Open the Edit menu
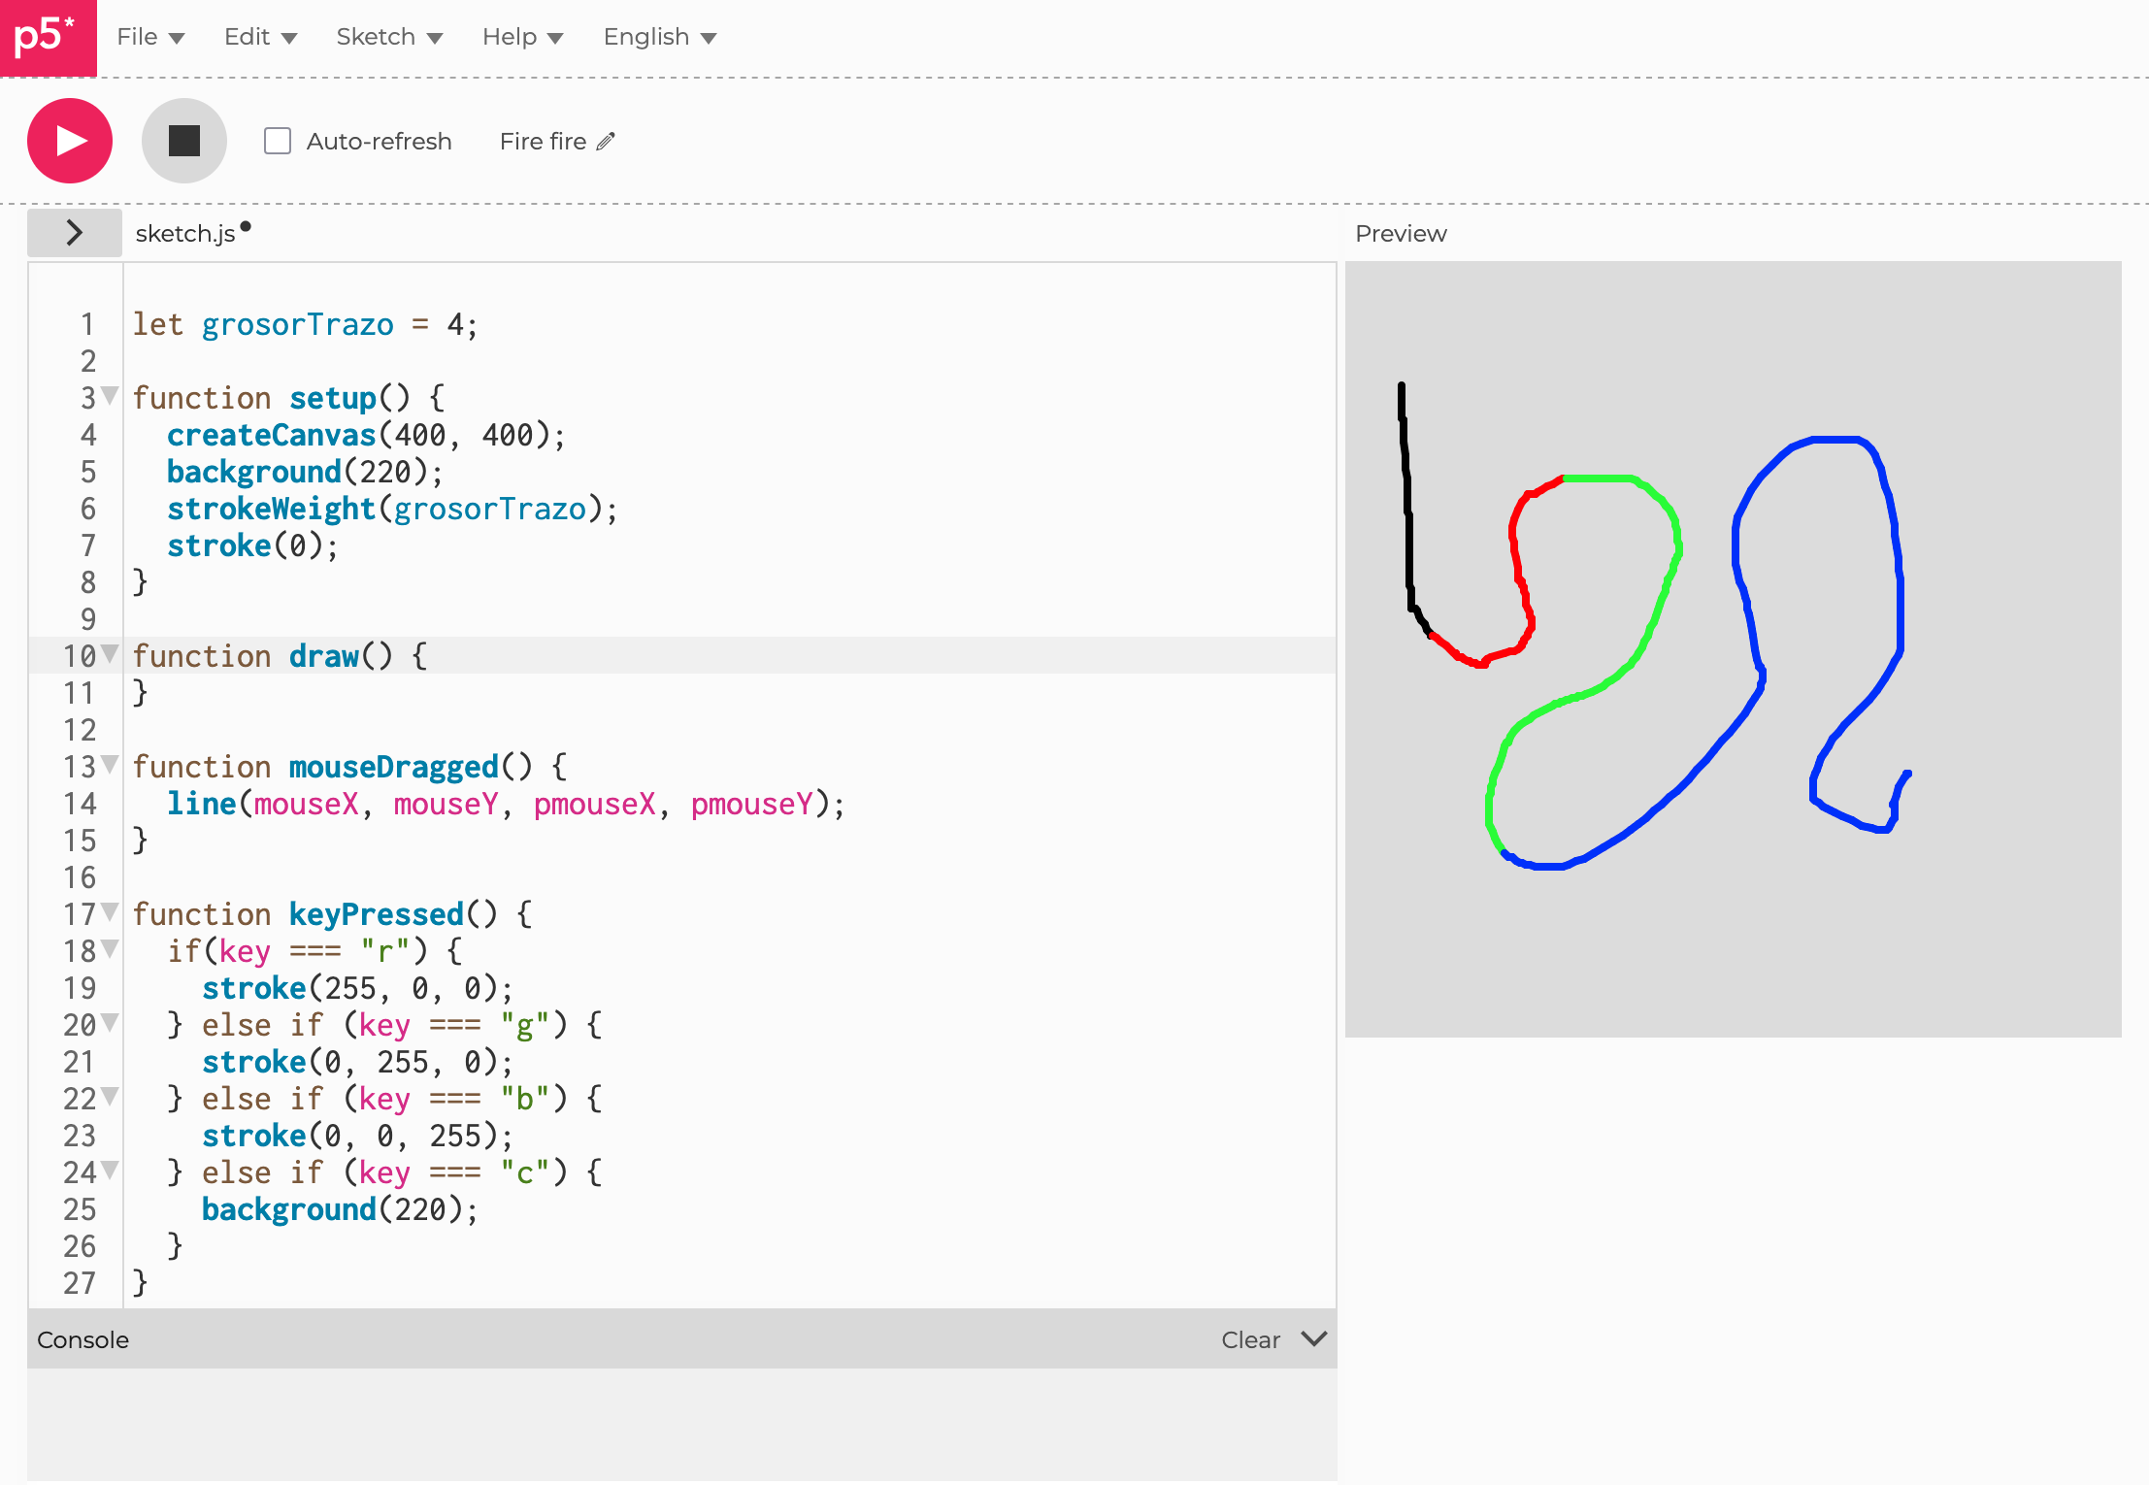 tap(259, 37)
